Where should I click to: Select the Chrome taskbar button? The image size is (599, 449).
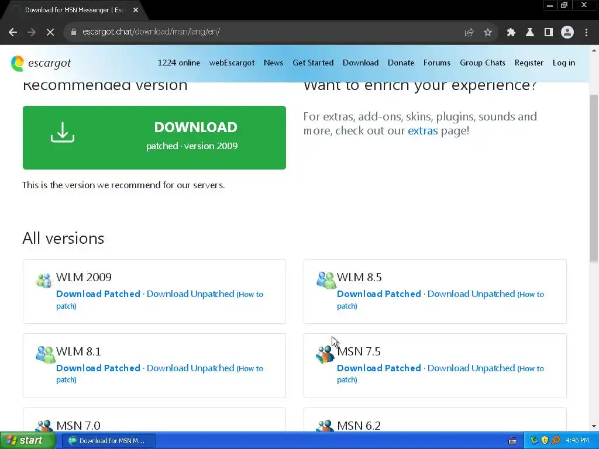(108, 441)
